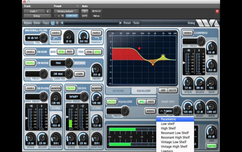Click the preset plus (next setting) icon
Viewport: 242px width, 152px height.
(59, 16)
